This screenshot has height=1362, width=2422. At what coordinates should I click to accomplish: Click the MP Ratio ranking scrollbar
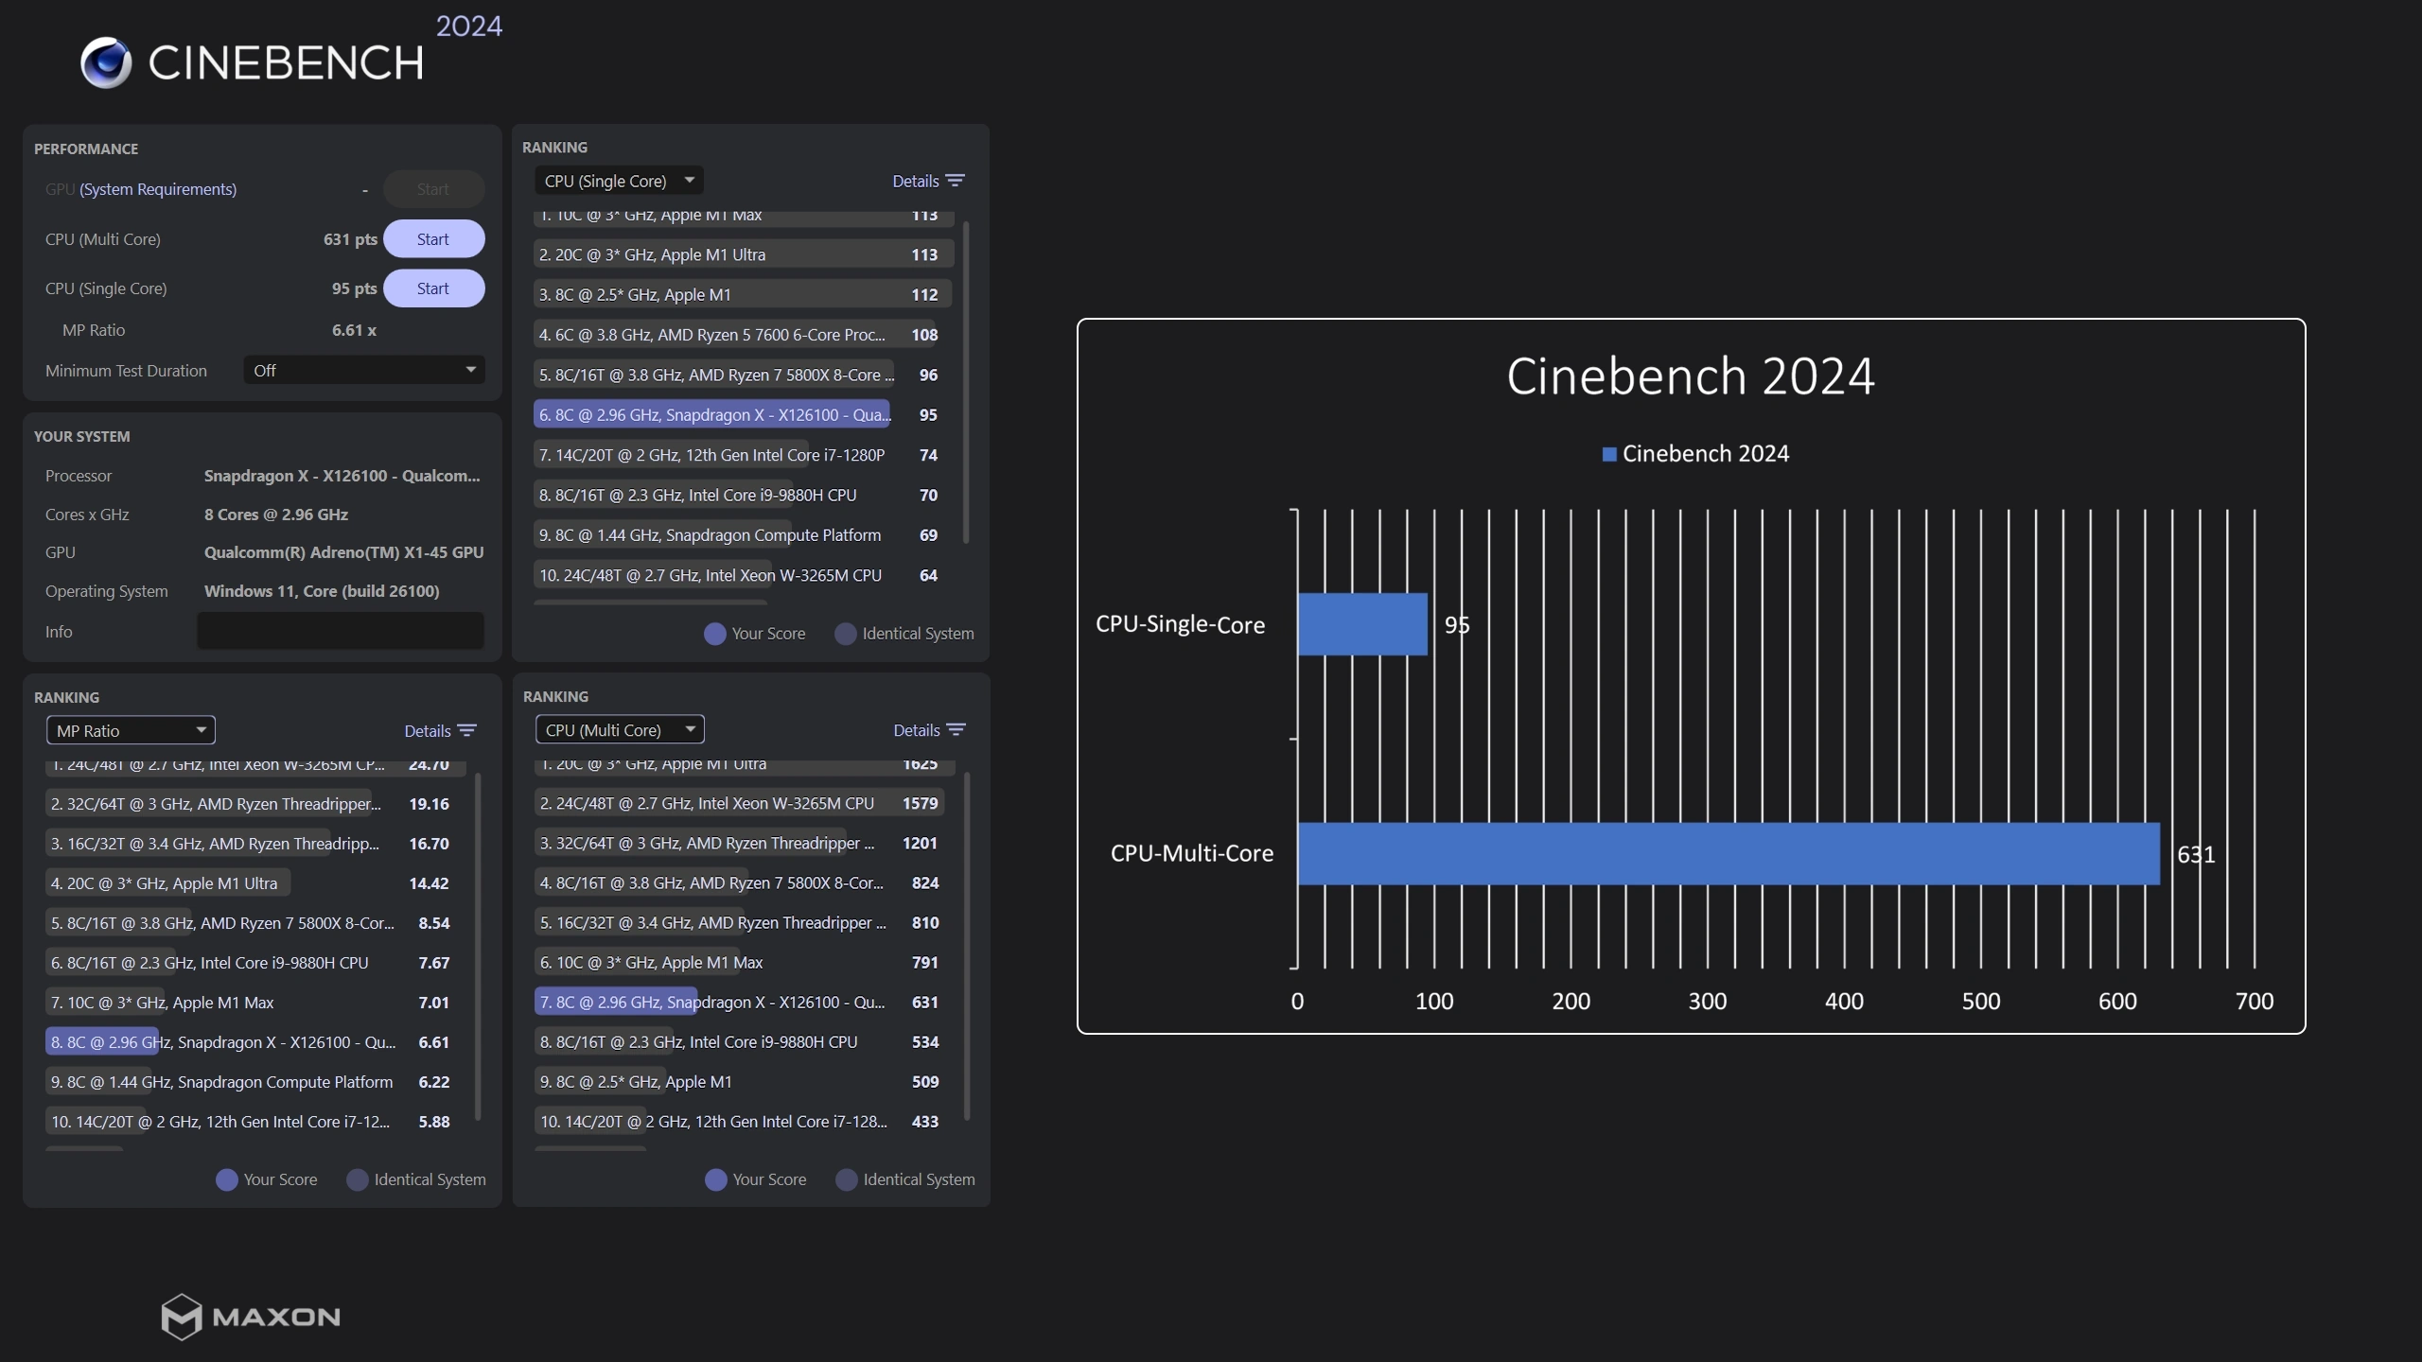[478, 946]
